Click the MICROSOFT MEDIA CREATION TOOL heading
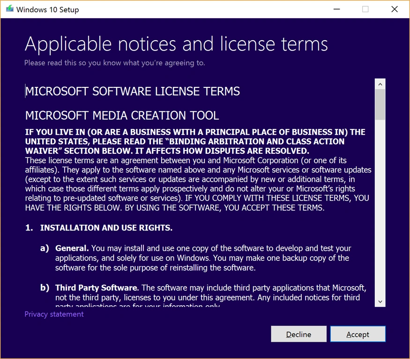The image size is (410, 359). click(x=122, y=115)
